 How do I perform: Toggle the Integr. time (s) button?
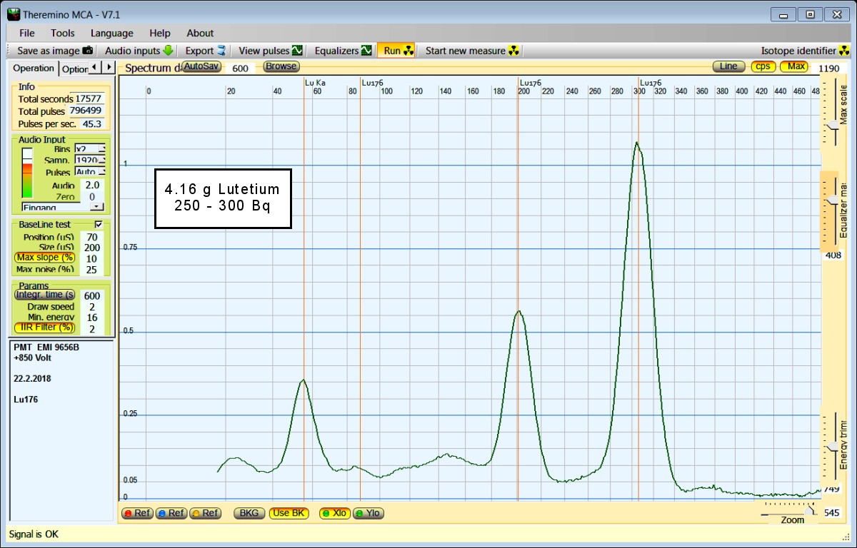coord(45,295)
